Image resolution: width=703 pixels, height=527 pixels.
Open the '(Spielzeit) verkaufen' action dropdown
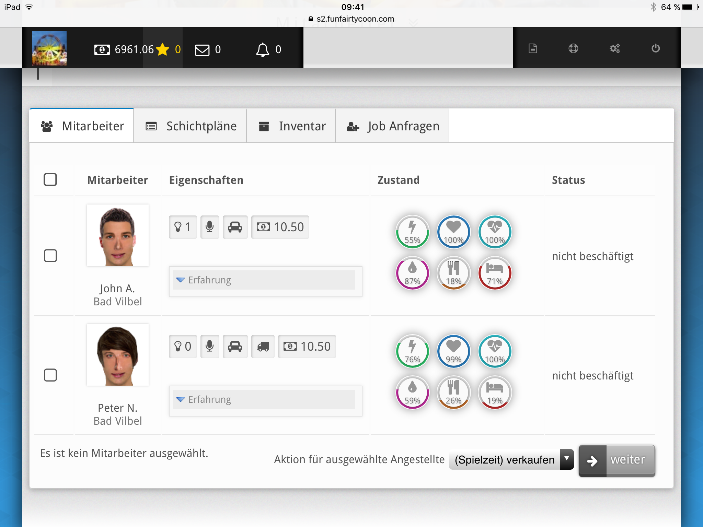tap(511, 460)
